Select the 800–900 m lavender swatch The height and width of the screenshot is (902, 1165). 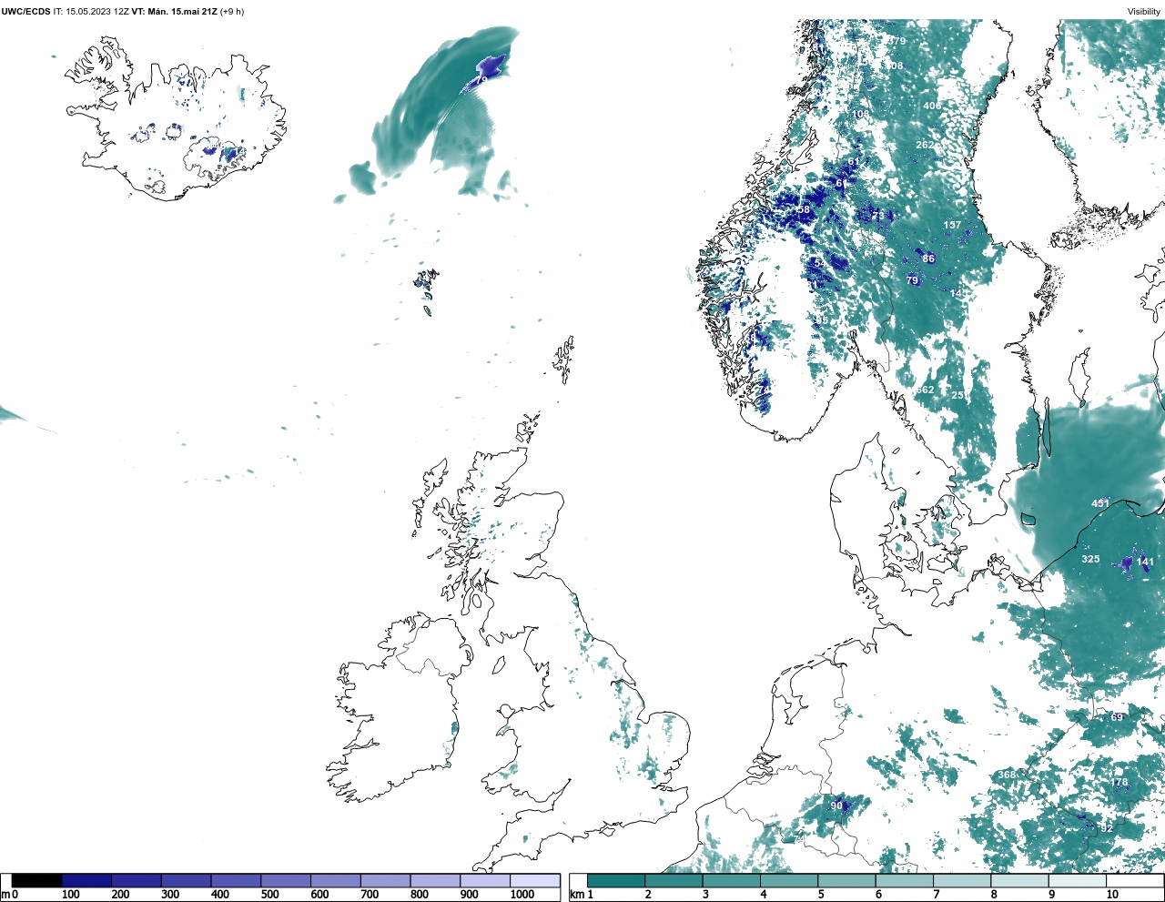435,881
